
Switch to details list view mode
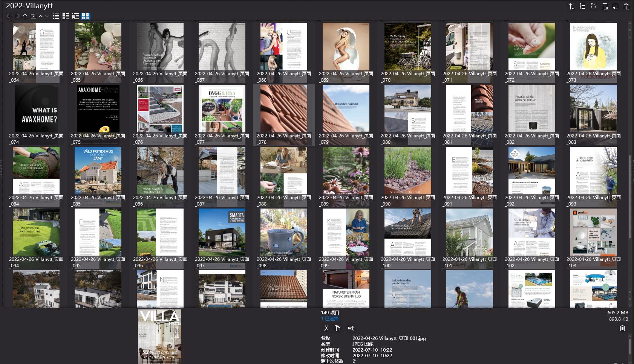point(66,16)
